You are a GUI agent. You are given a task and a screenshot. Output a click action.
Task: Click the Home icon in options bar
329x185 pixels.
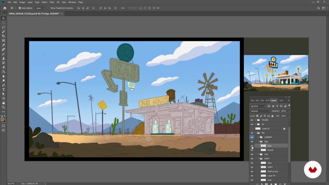(x=4, y=8)
